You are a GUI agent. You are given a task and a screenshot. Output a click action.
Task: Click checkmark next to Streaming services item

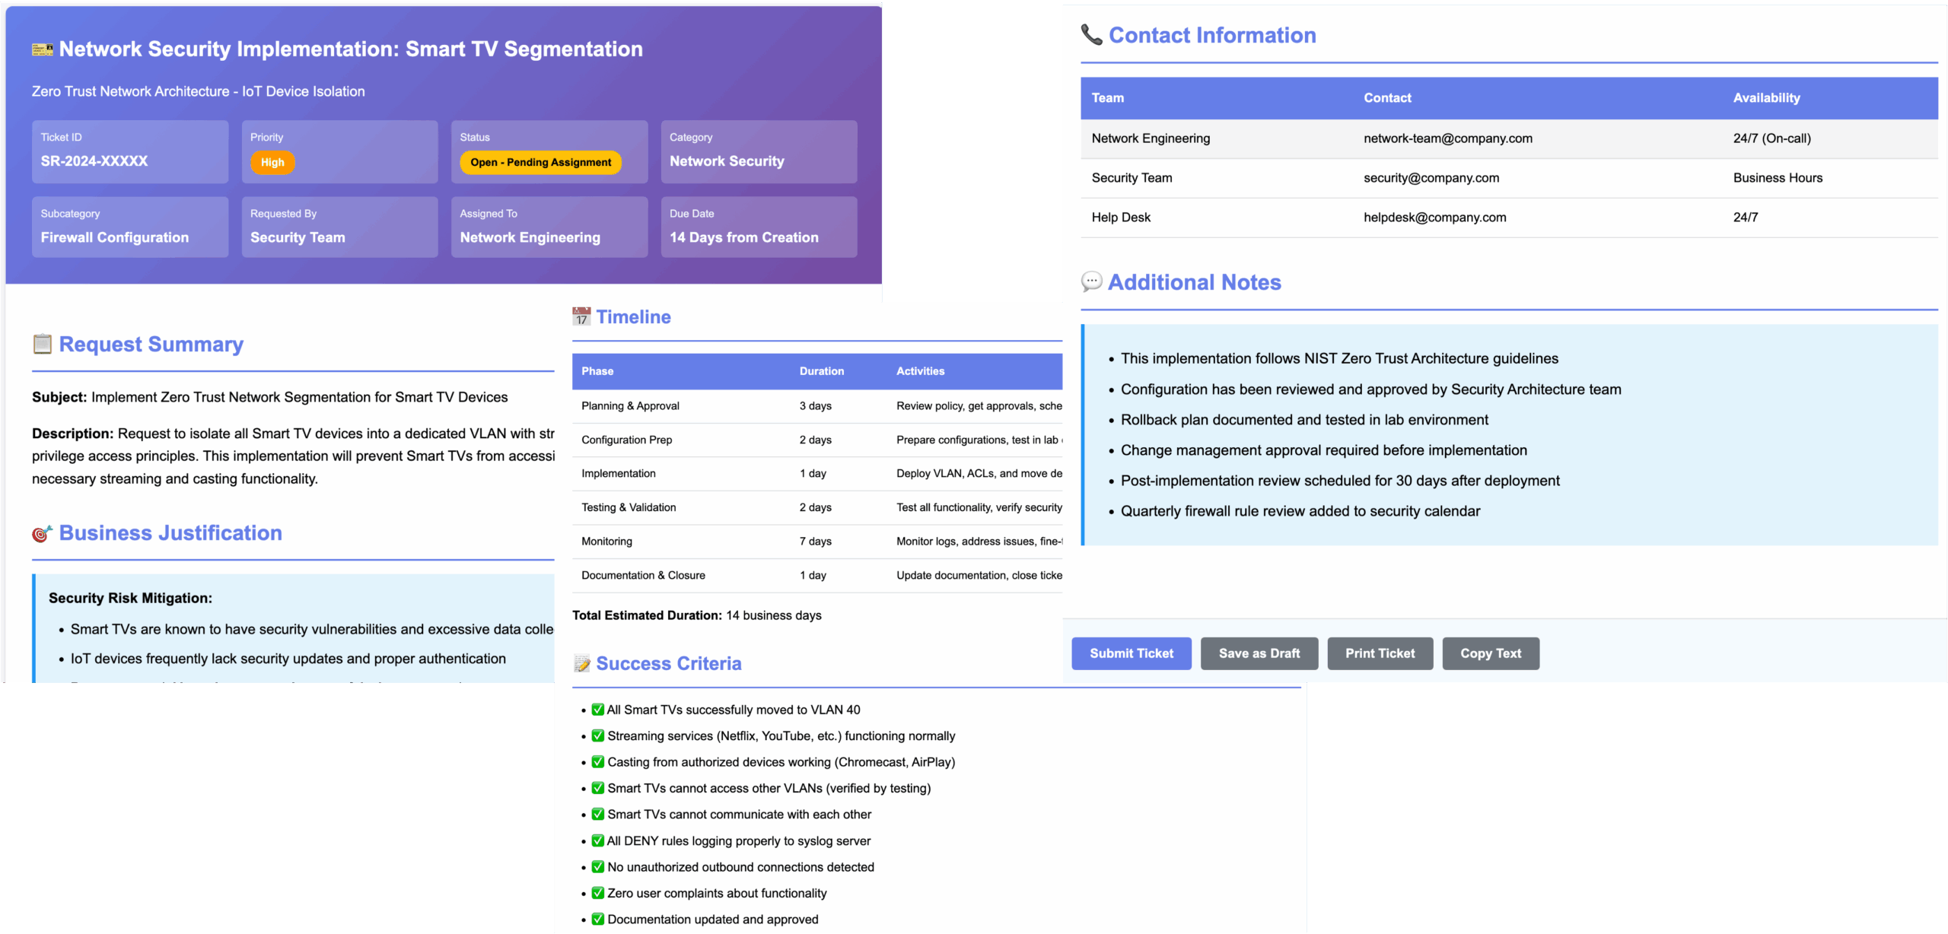pos(598,735)
